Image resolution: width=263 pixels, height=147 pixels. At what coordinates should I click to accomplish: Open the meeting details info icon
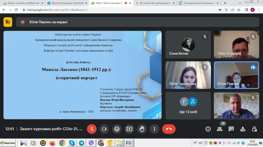(x=208, y=129)
